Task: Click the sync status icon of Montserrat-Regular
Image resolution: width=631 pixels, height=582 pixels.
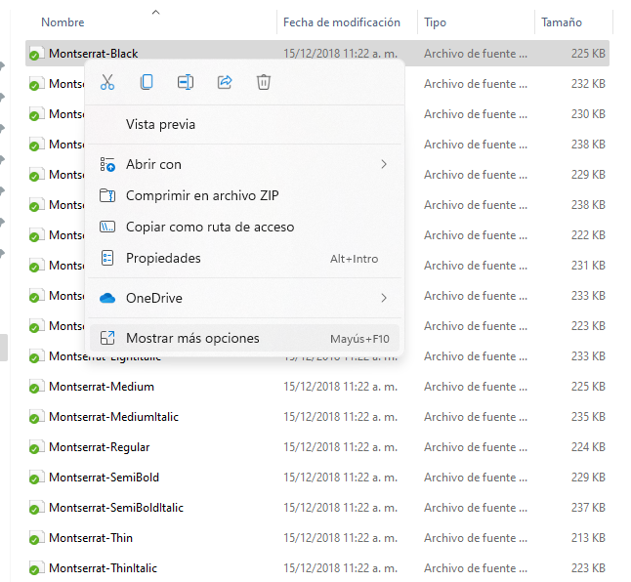Action: coord(34,448)
